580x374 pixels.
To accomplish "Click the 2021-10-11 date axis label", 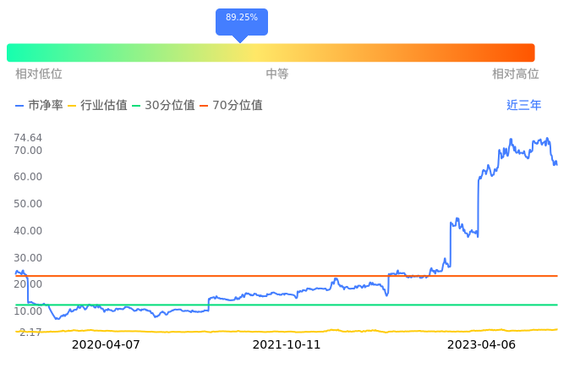I will (287, 345).
